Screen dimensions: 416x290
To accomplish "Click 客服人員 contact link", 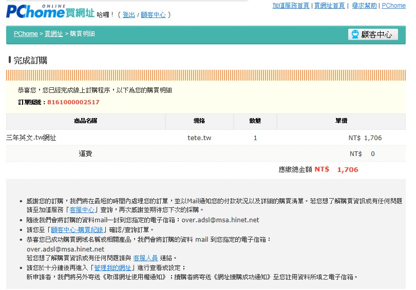I will coord(145,258).
